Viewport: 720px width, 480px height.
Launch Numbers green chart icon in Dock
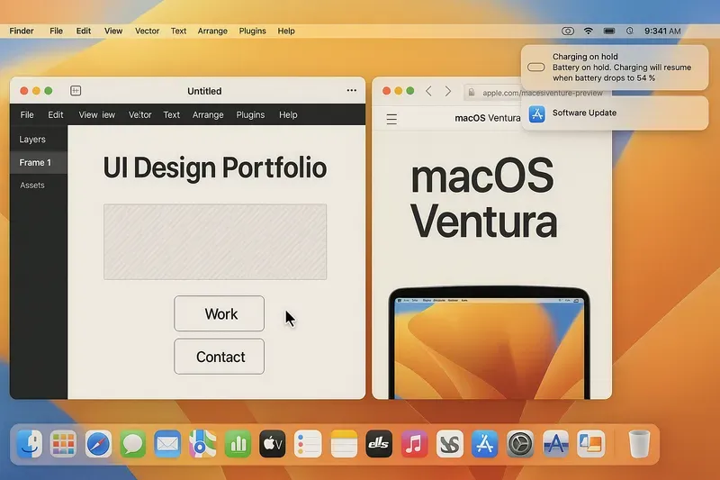click(x=238, y=444)
